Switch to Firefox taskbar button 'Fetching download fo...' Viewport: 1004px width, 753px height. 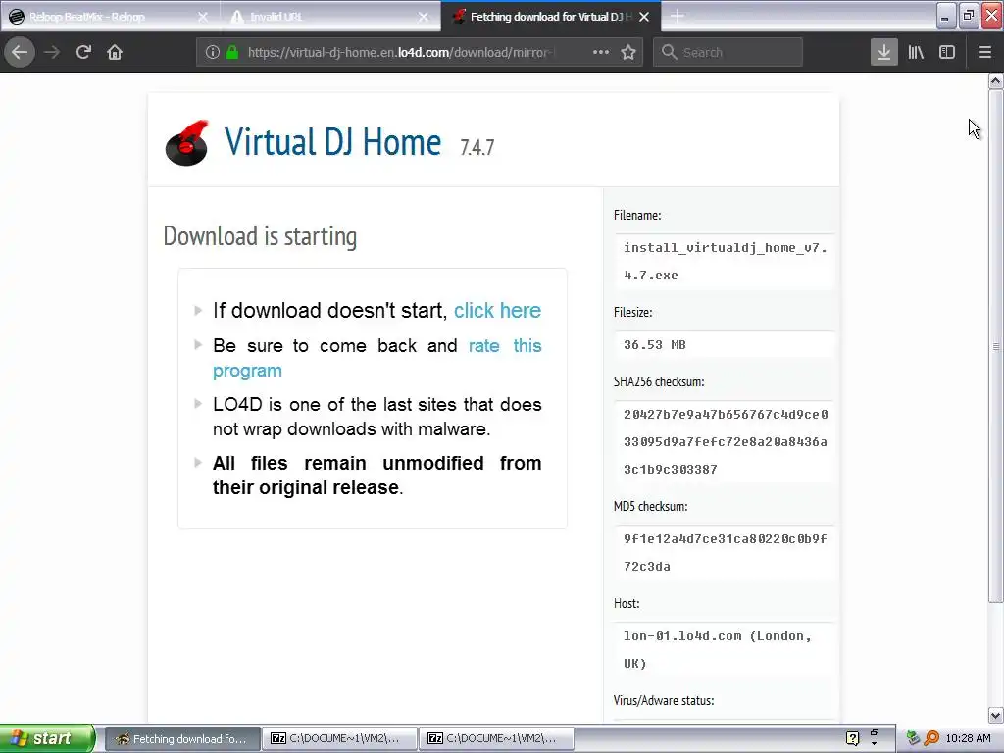181,739
